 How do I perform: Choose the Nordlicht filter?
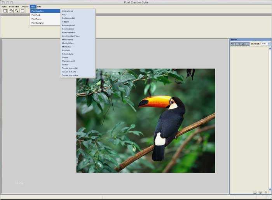[66, 50]
